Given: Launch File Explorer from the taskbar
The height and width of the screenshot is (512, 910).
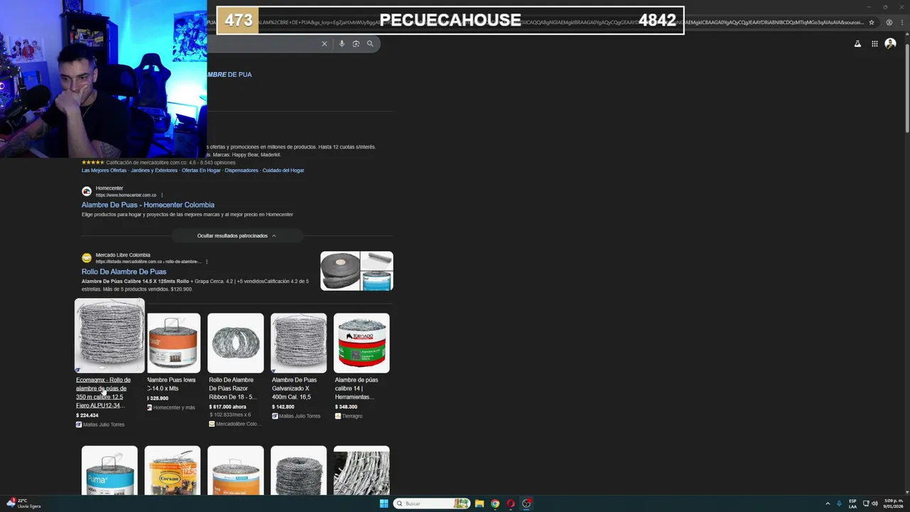Looking at the screenshot, I should tap(479, 503).
